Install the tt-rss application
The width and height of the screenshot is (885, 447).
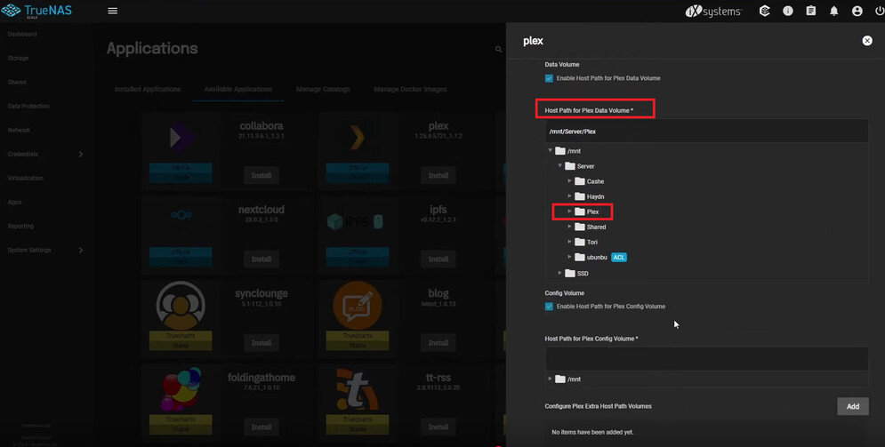438,427
